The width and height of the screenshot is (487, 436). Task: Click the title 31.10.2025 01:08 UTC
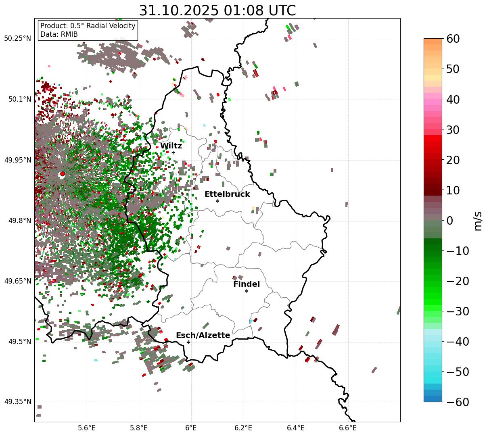tap(217, 10)
